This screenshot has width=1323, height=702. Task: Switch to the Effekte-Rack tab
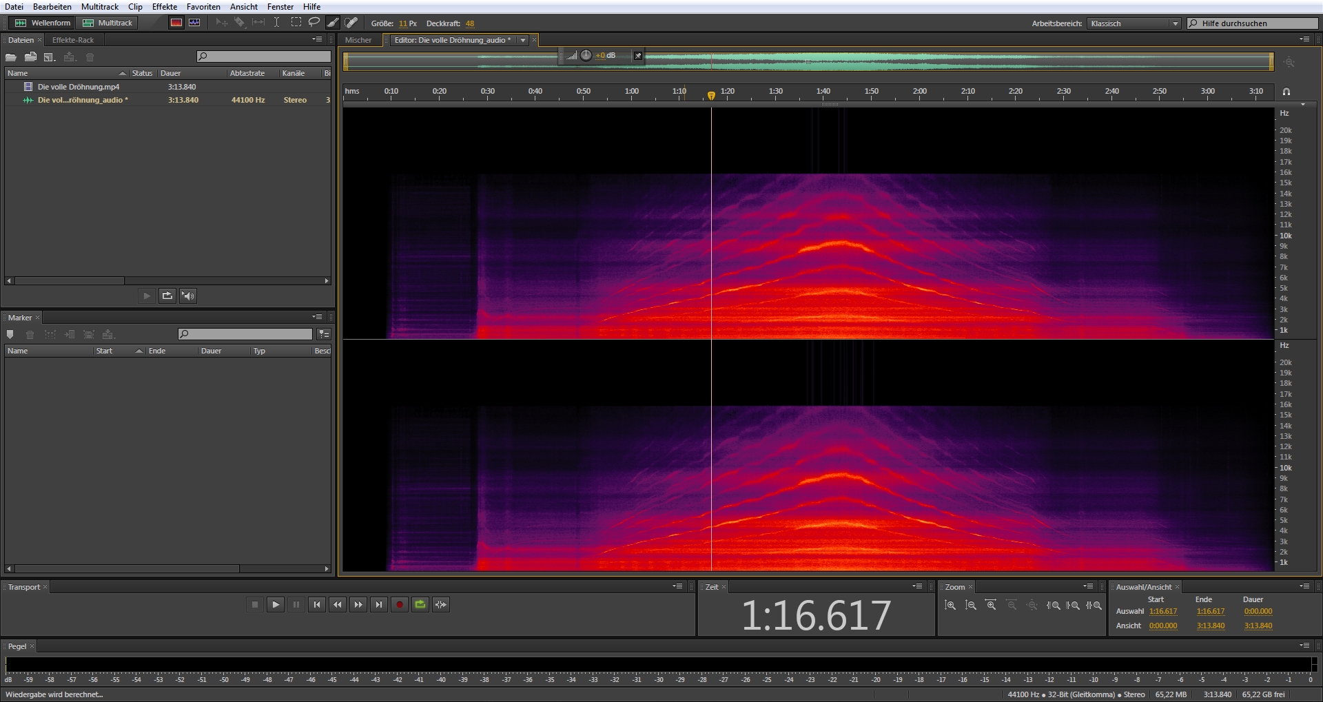73,40
